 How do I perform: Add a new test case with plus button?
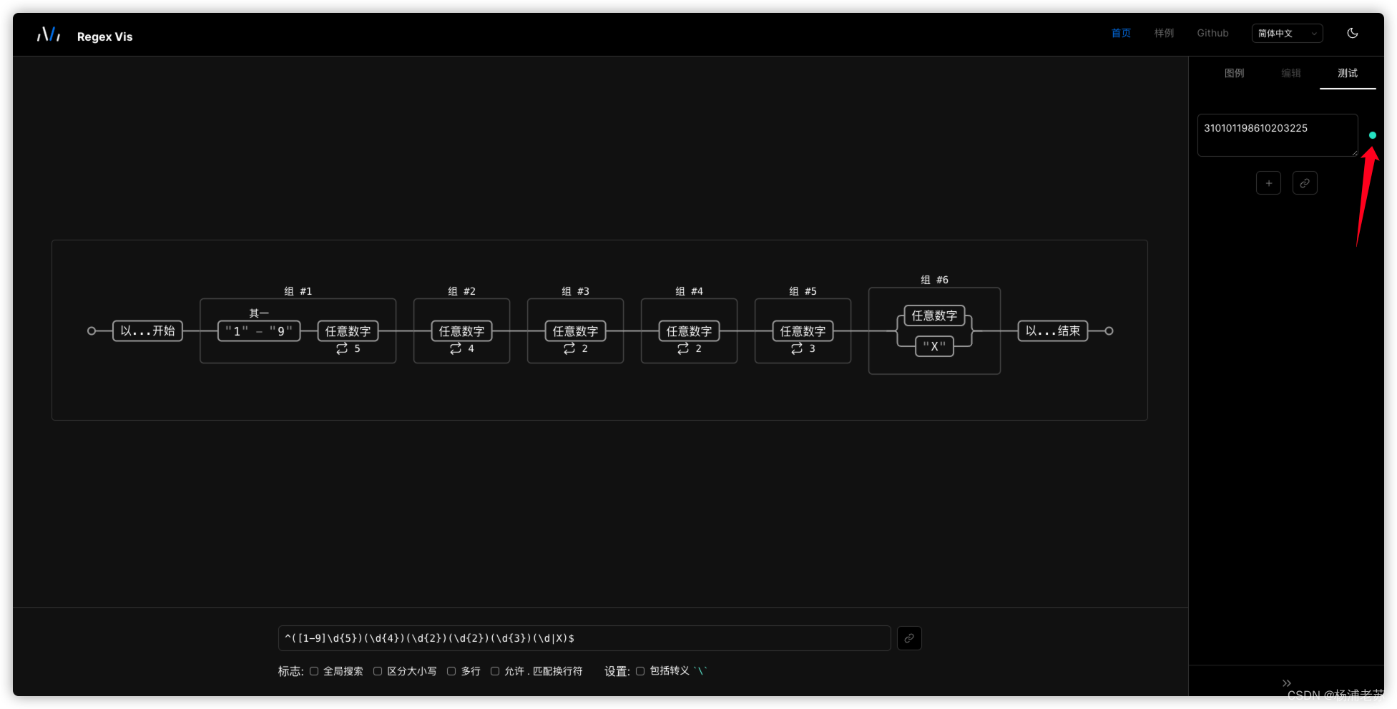pyautogui.click(x=1268, y=183)
